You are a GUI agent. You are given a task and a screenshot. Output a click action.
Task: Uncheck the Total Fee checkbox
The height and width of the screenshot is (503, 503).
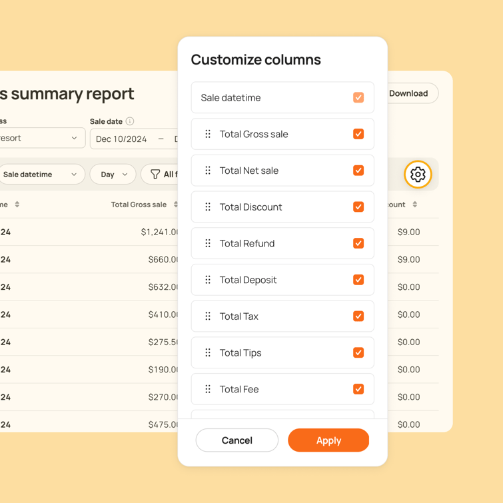358,389
